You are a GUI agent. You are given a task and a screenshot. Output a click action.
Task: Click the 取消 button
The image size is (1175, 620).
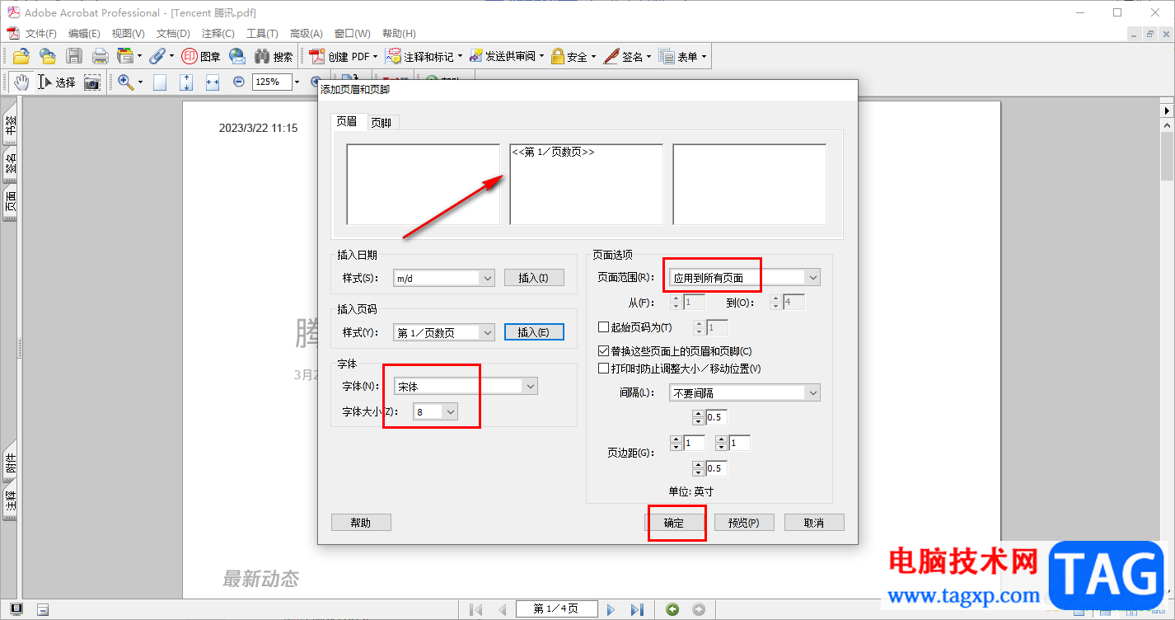(x=814, y=523)
